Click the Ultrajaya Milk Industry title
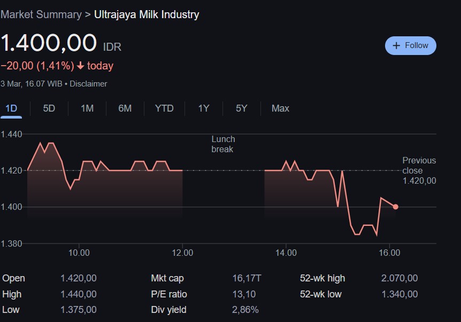This screenshot has width=461, height=322. (x=147, y=15)
